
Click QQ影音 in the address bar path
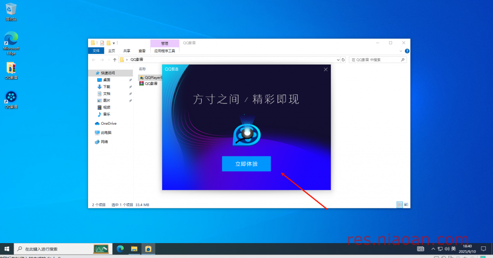137,60
